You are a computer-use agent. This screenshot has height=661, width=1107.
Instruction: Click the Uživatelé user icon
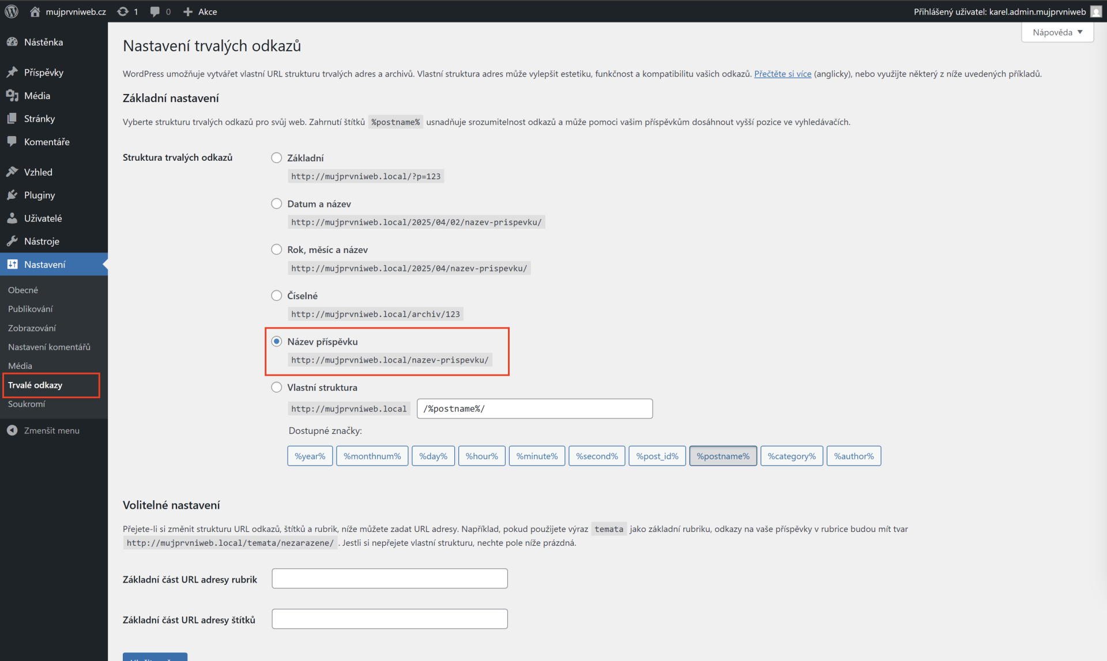pos(12,218)
